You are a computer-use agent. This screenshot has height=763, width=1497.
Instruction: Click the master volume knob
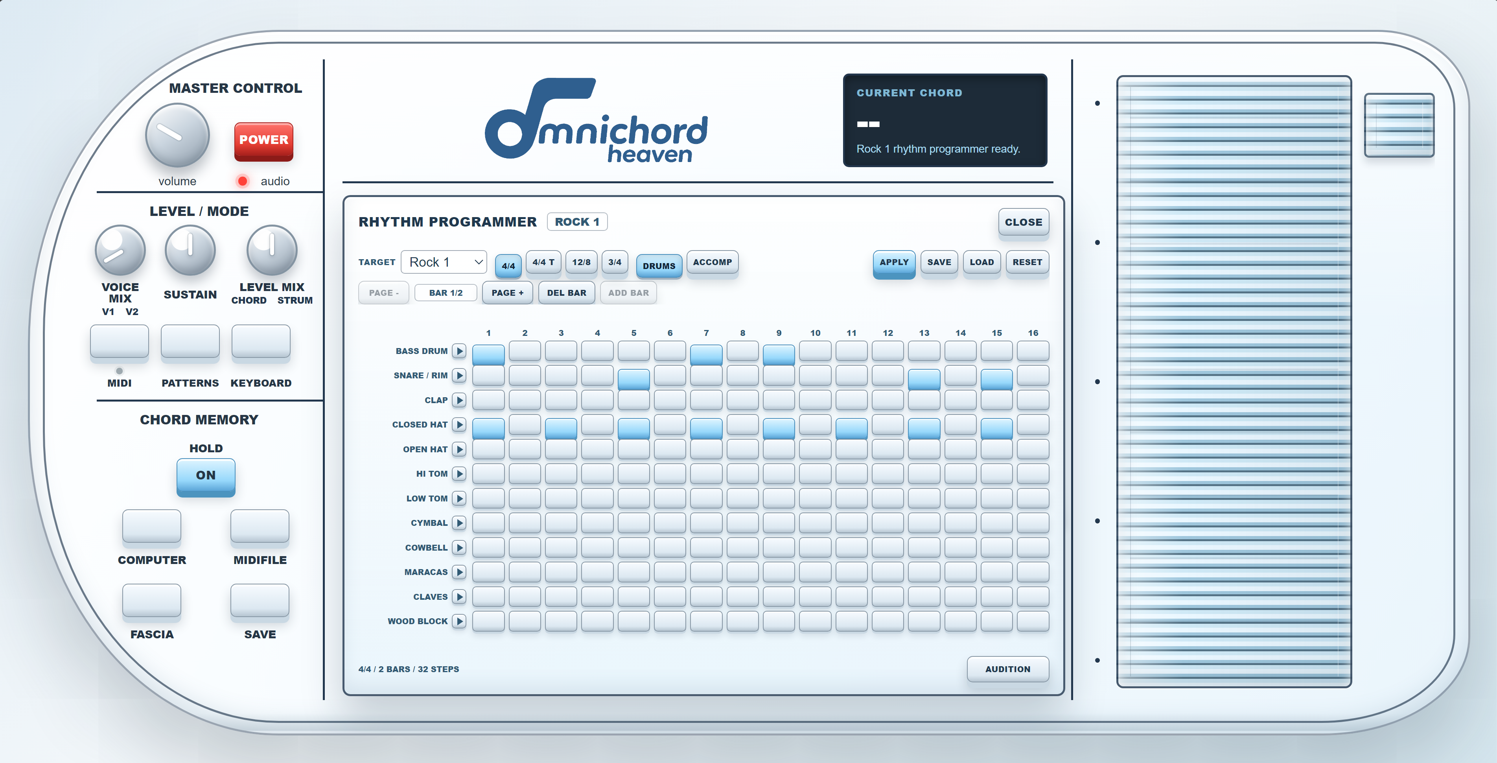click(177, 135)
